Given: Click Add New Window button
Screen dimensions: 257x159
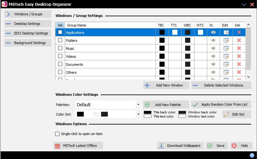Looking at the screenshot, I should pos(166,85).
